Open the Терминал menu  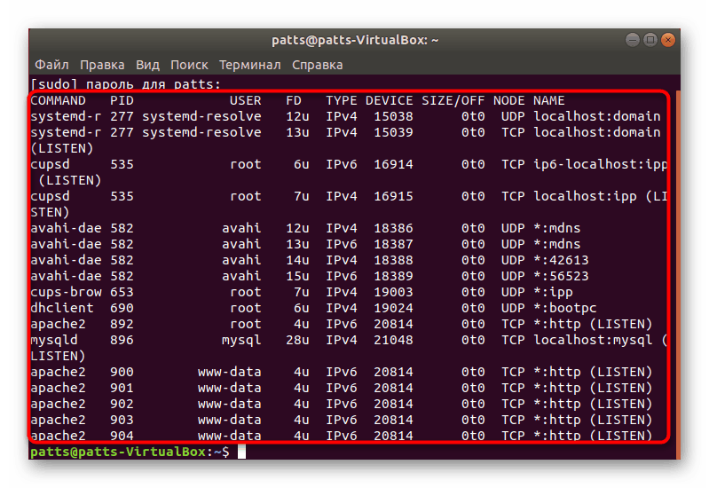tap(250, 65)
